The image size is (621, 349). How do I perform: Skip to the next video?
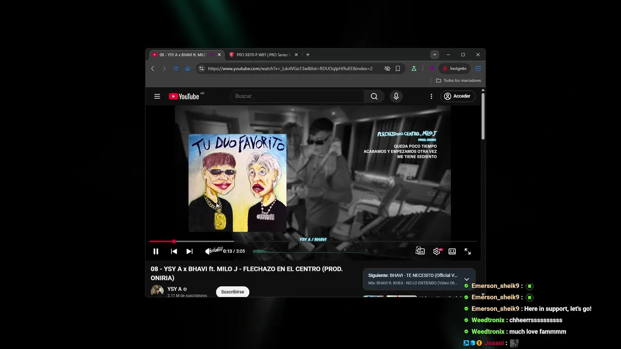[190, 251]
